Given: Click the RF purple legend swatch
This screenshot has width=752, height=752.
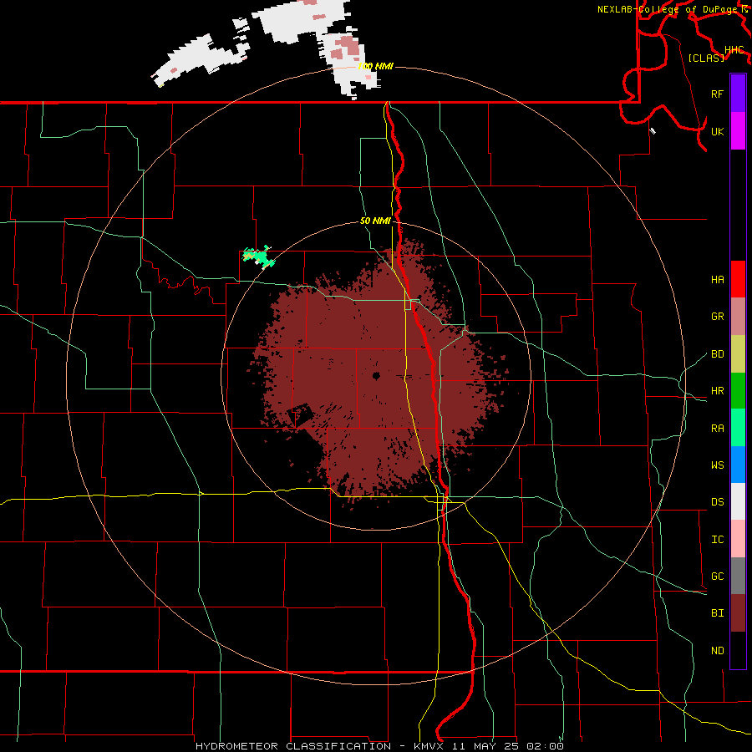Looking at the screenshot, I should tap(738, 94).
